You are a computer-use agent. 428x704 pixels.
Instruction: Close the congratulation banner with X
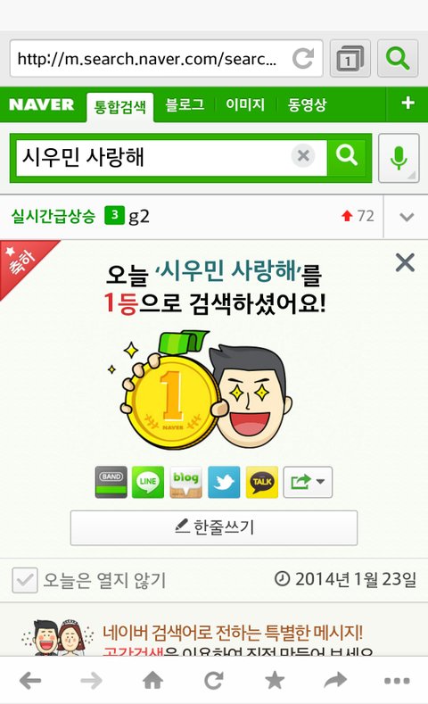pos(405,262)
